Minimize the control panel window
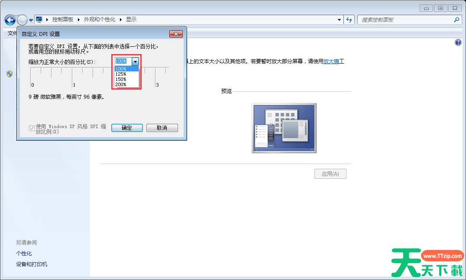466x280 pixels. click(x=426, y=8)
